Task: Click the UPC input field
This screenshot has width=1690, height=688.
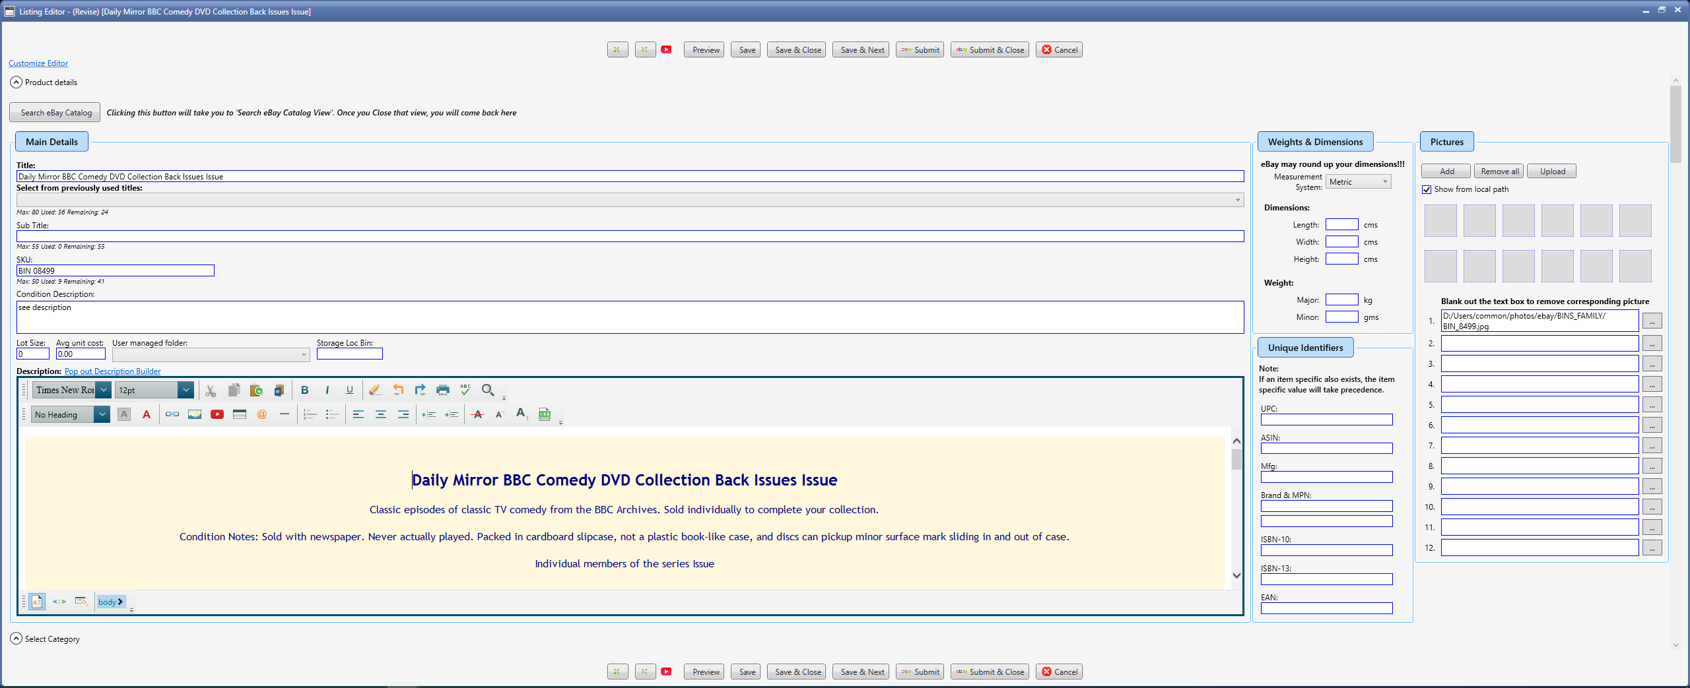Action: [x=1326, y=420]
